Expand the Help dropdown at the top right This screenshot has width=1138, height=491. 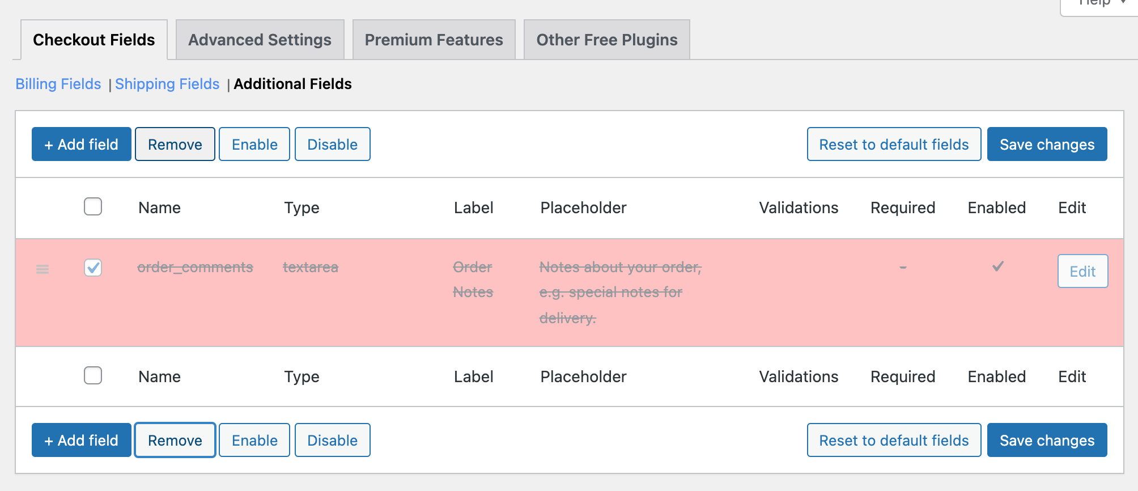(1099, 5)
